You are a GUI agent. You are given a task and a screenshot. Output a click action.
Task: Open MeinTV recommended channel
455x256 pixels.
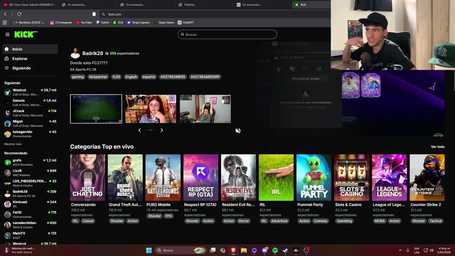(x=30, y=235)
